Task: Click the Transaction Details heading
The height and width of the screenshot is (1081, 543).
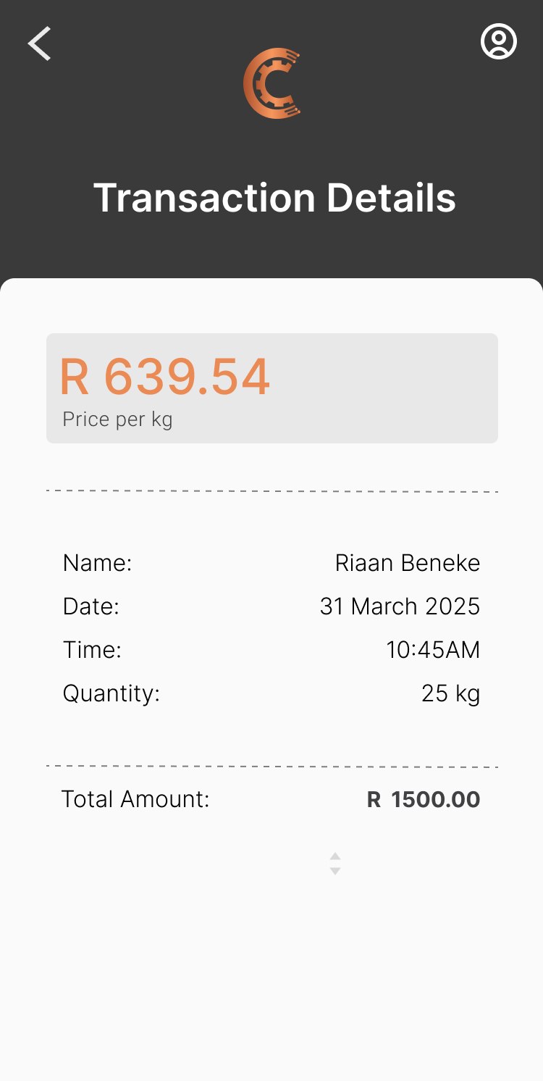Action: click(x=274, y=198)
